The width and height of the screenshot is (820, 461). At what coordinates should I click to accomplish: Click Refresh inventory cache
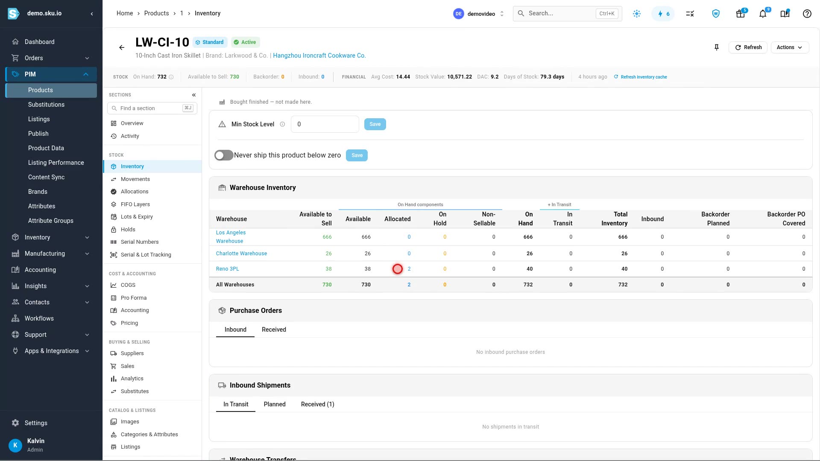pos(640,77)
